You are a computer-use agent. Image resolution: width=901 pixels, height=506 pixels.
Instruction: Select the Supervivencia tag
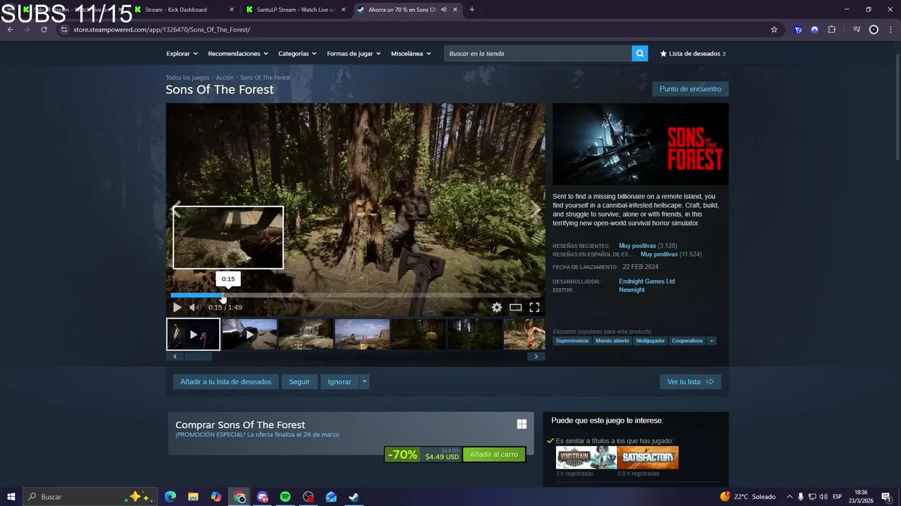click(x=572, y=341)
